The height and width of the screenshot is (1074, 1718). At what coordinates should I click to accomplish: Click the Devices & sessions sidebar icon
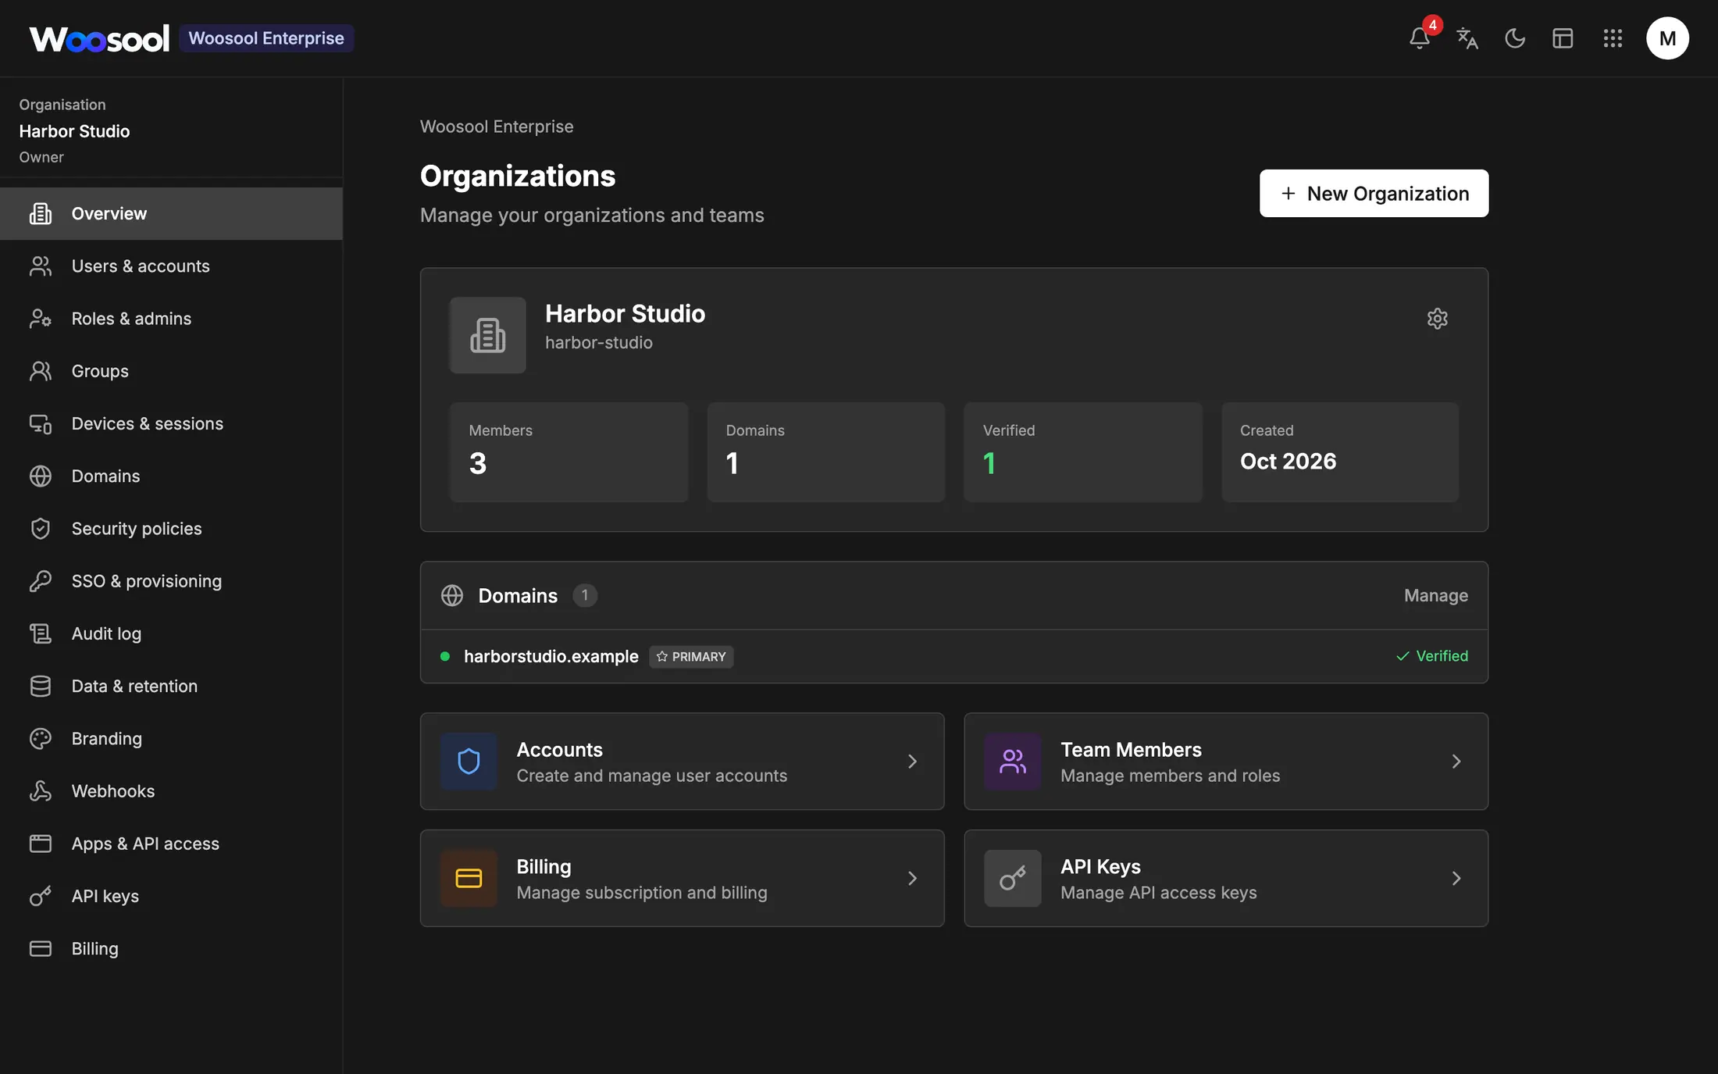click(x=41, y=423)
